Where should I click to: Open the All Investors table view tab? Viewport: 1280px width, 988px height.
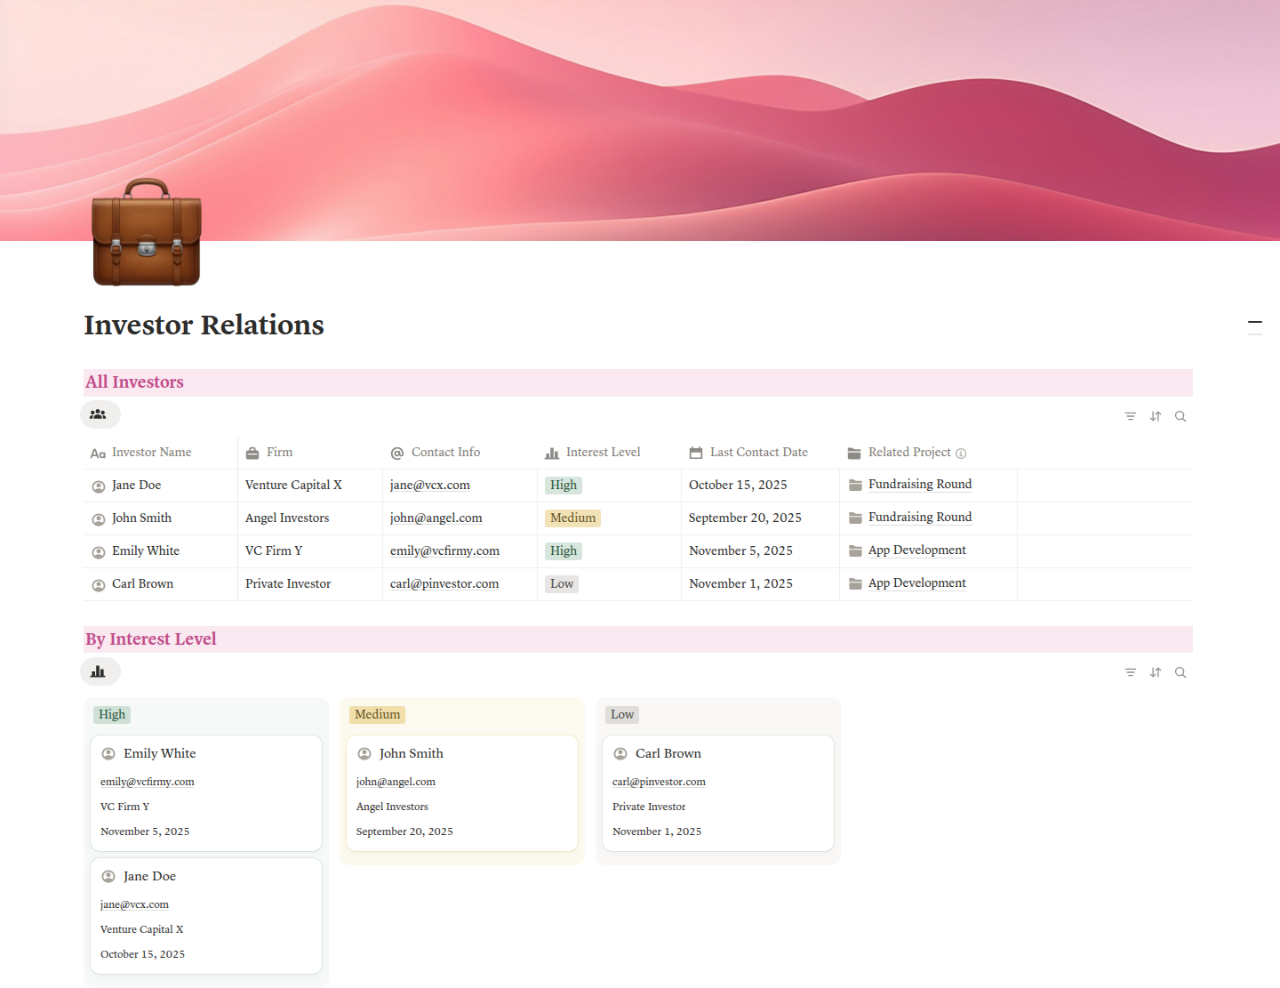tap(100, 414)
